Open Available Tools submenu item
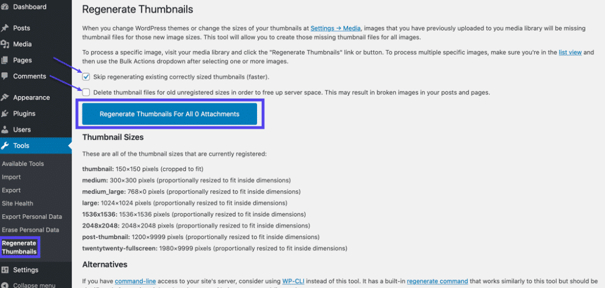 pos(23,163)
